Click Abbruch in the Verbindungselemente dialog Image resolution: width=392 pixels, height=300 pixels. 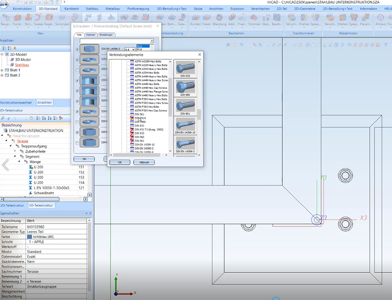(x=144, y=162)
